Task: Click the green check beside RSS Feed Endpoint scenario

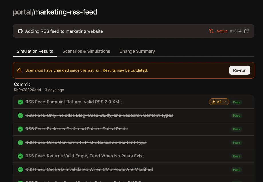Action: point(20,102)
